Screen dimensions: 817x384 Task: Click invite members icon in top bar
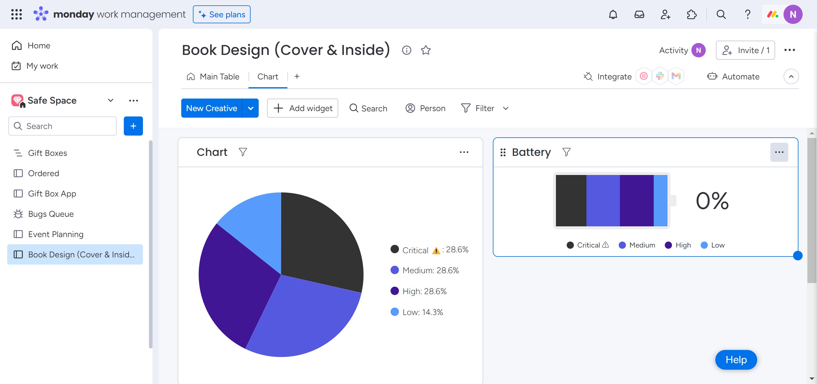(665, 14)
